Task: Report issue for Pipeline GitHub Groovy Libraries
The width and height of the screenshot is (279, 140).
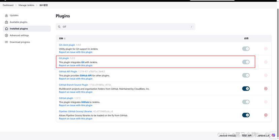Action: coord(75,119)
